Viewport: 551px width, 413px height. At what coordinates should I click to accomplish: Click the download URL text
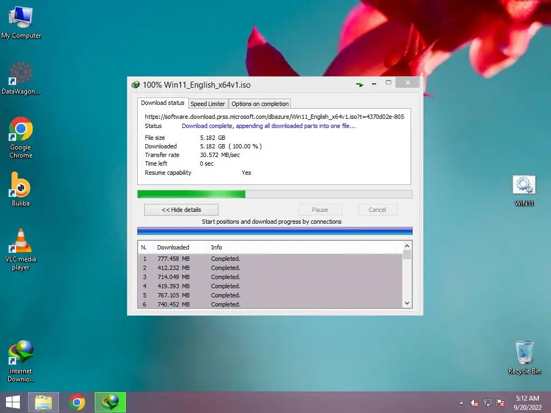coord(274,117)
